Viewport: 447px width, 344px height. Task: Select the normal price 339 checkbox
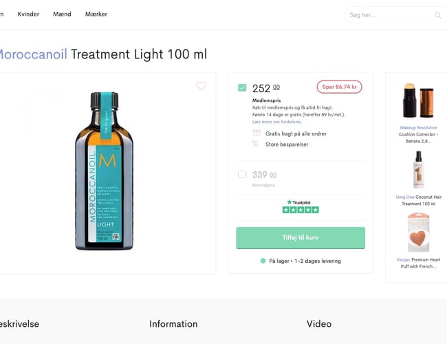point(242,174)
